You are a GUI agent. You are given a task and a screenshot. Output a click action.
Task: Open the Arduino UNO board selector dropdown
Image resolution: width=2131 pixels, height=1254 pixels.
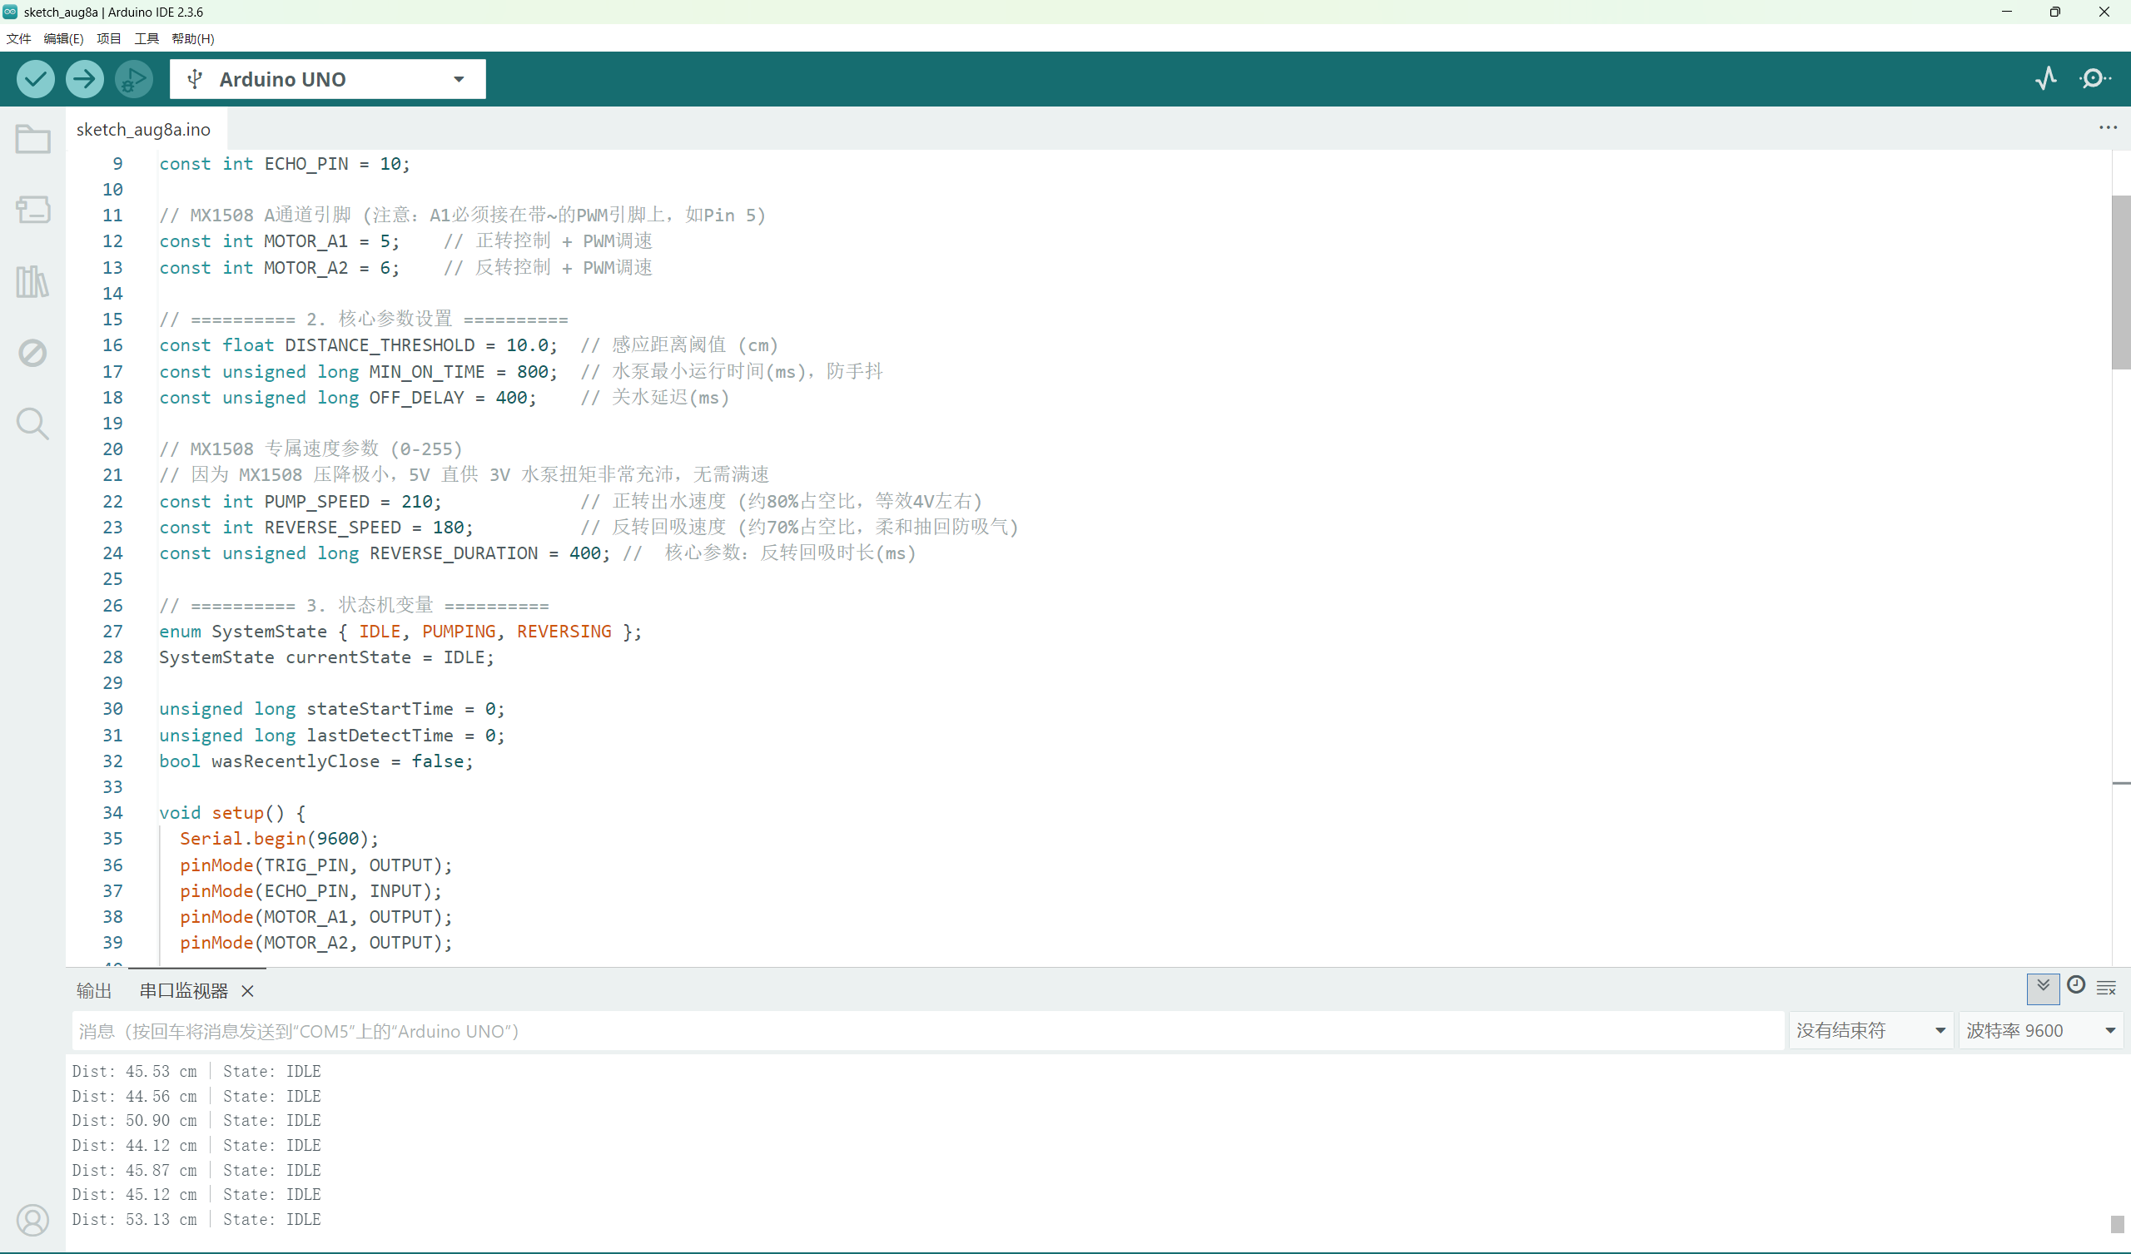coord(328,80)
